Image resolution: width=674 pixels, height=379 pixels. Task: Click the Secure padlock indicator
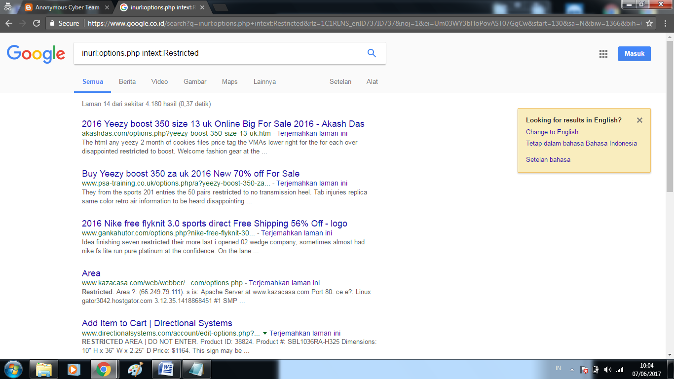[x=64, y=23]
